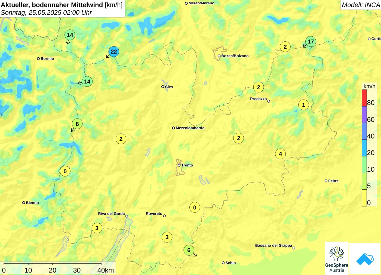Click the 'Predazzo' town label
Image resolution: width=381 pixels, height=275 pixels.
point(258,99)
